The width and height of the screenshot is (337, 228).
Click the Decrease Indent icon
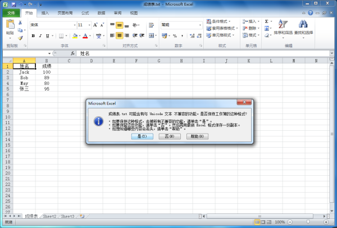(135, 35)
